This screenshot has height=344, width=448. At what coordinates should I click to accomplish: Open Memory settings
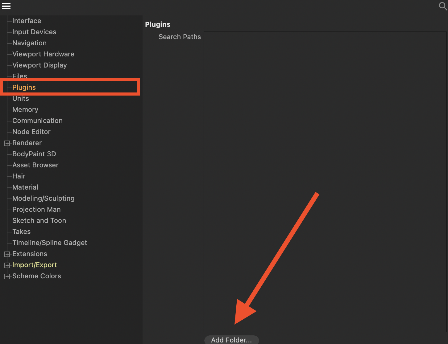[x=25, y=109]
